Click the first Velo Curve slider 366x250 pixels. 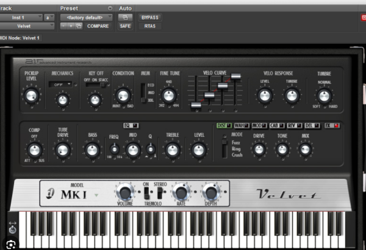coord(196,105)
